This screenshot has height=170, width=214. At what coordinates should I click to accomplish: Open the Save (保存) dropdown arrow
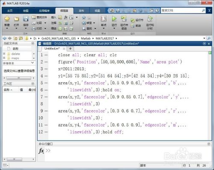26,29
